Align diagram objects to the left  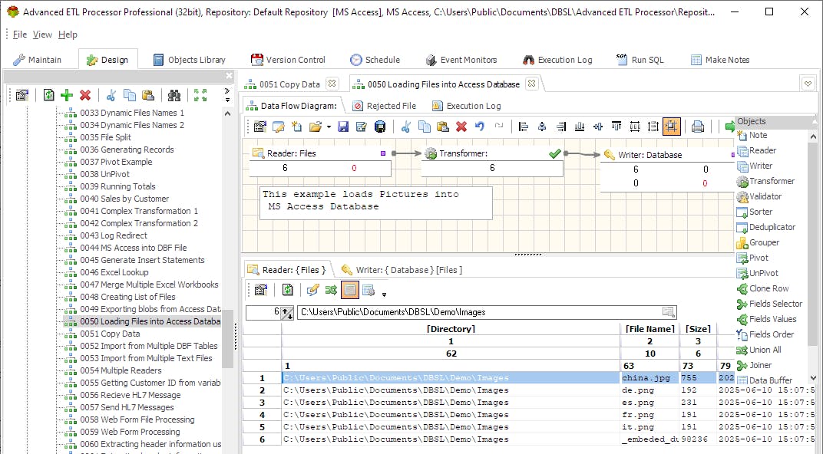[524, 127]
